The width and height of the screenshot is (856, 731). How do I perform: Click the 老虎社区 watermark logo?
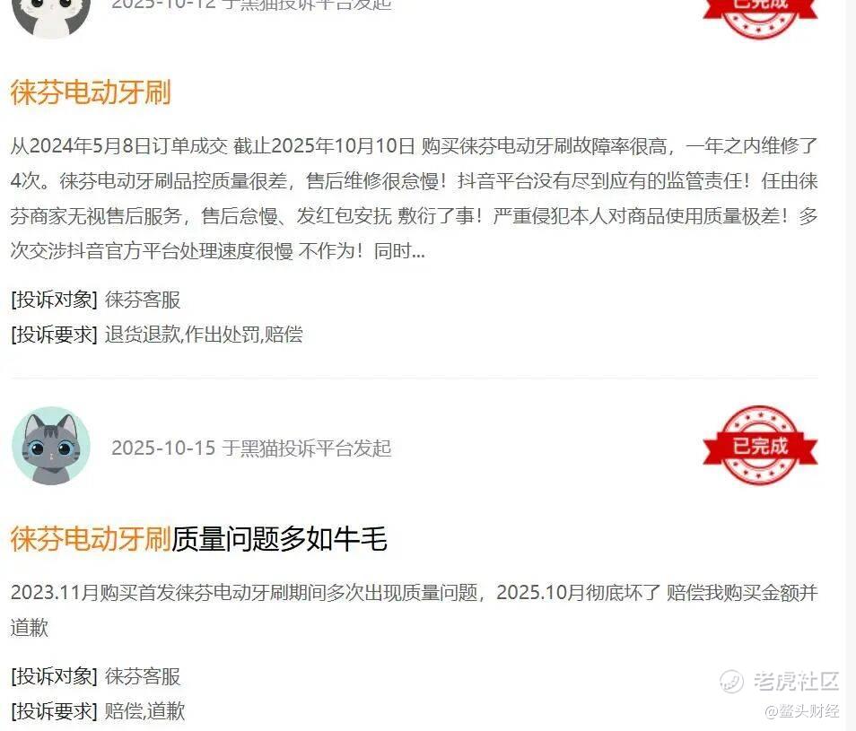(779, 681)
